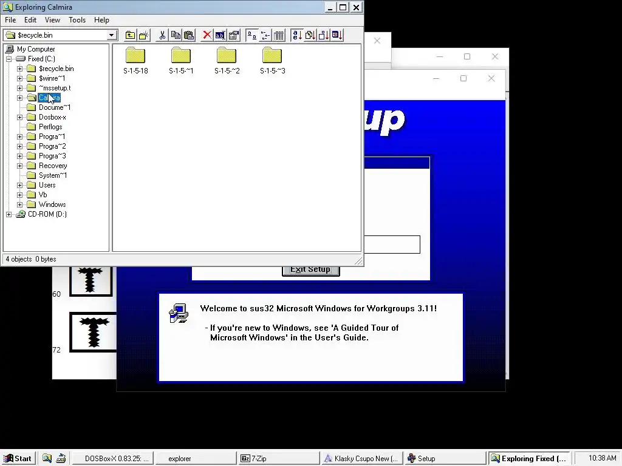622x466 pixels.
Task: Switch to small icons list view
Action: [x=265, y=35]
